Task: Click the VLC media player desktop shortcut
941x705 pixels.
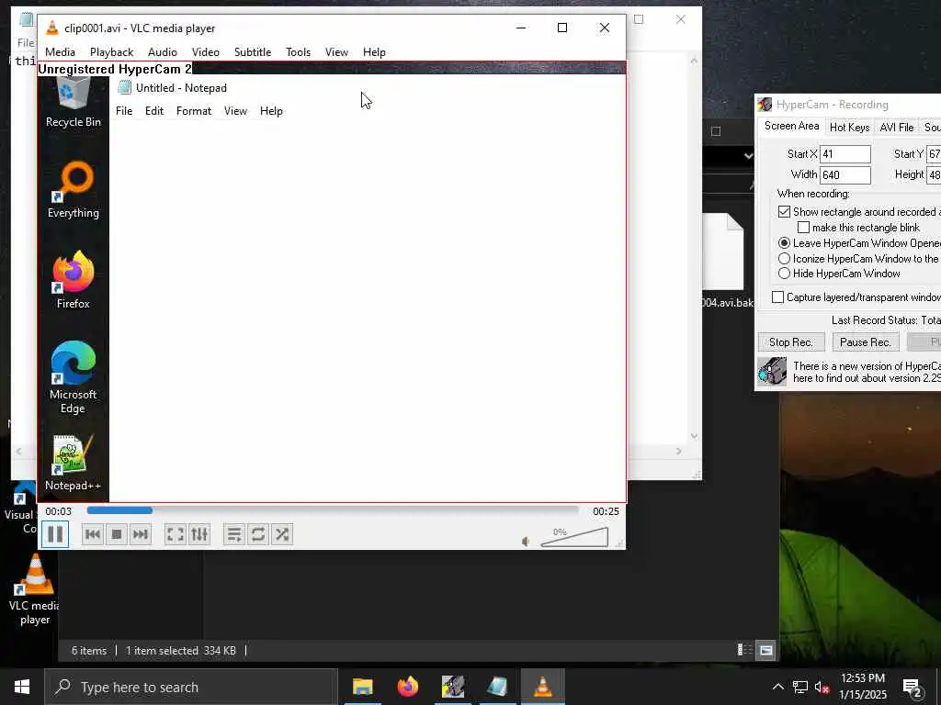Action: [34, 588]
